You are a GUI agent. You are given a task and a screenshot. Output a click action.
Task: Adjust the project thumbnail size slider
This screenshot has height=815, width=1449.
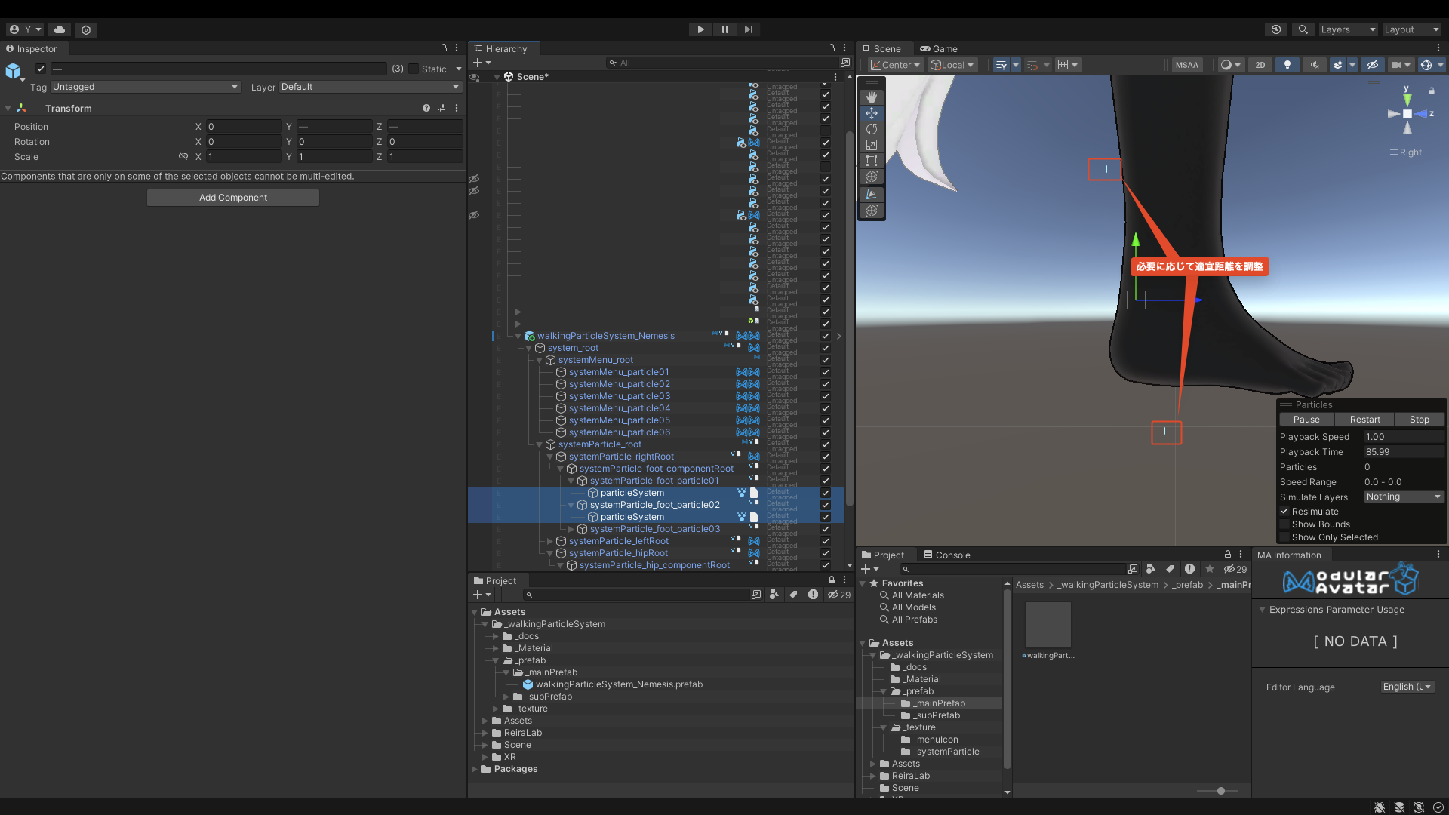1220,791
